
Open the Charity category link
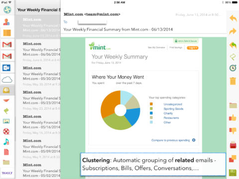coord(168,113)
